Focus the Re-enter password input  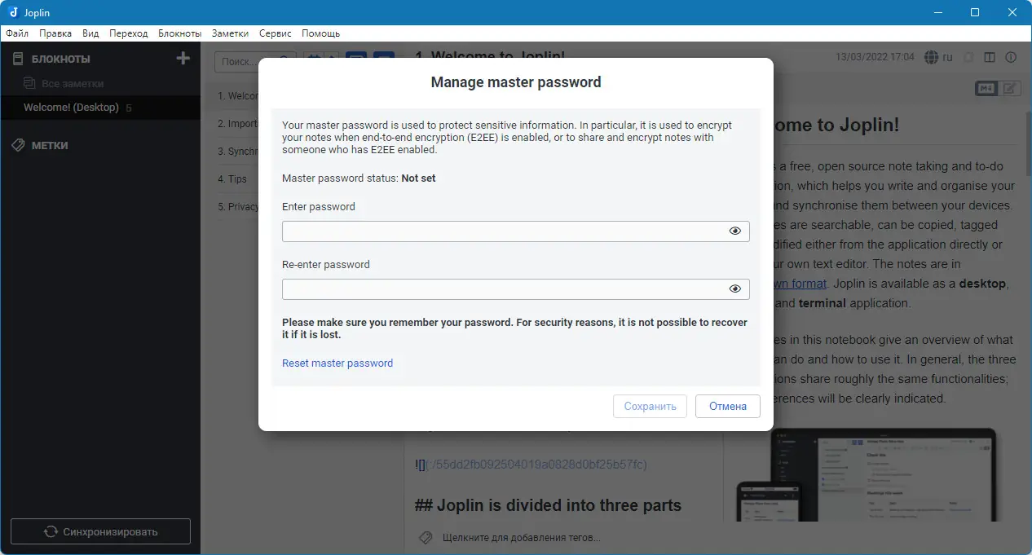(x=515, y=289)
